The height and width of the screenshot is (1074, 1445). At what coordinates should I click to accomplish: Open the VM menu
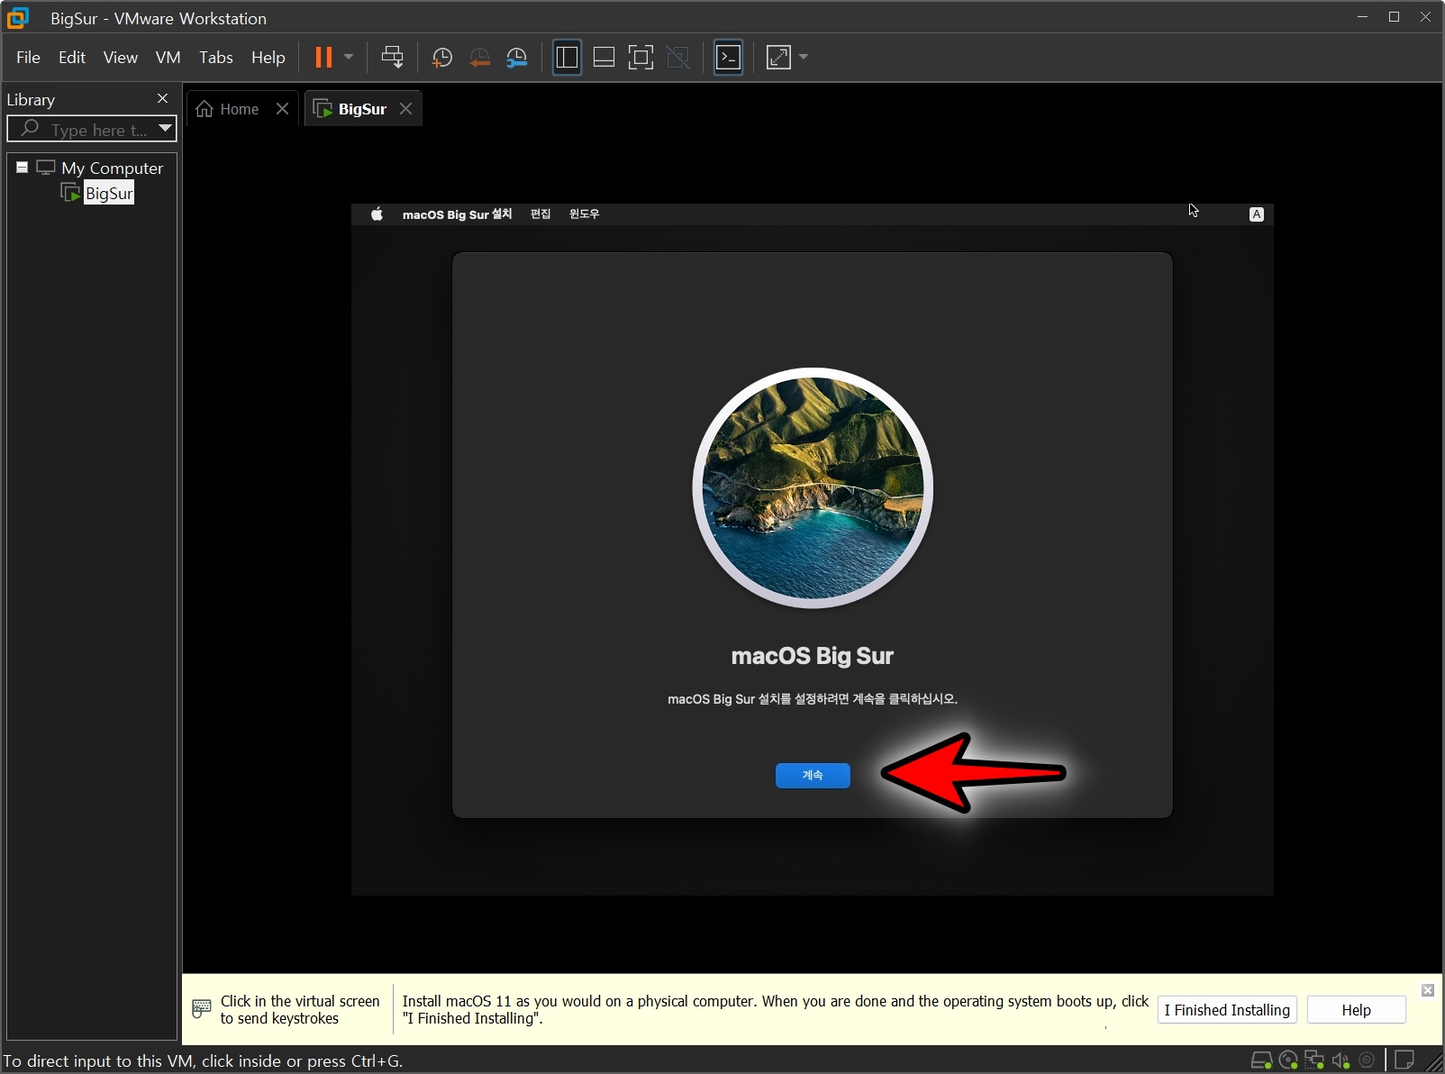click(x=168, y=58)
